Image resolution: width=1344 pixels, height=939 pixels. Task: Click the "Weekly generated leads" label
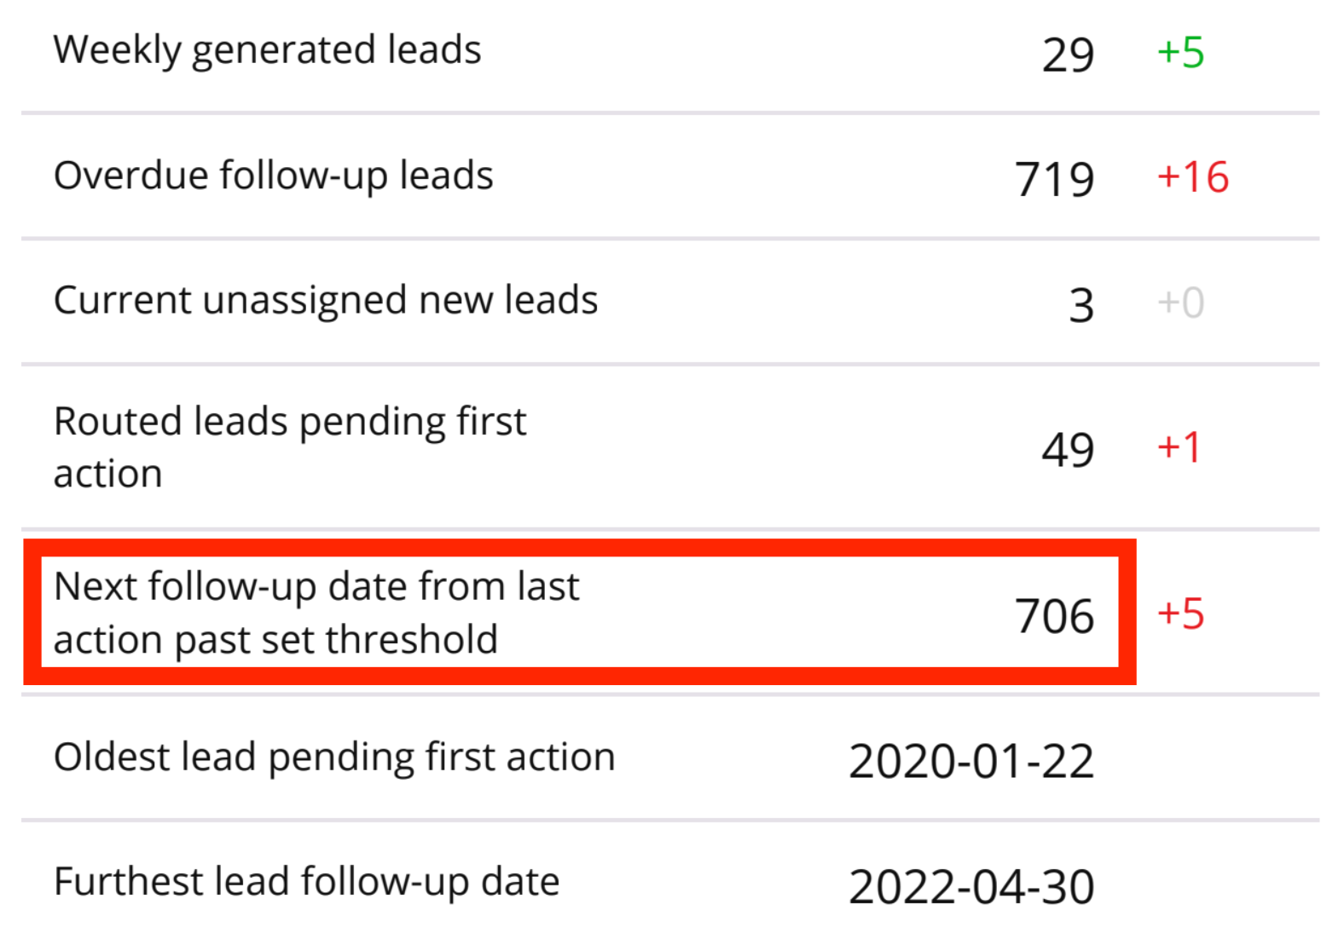tap(267, 50)
